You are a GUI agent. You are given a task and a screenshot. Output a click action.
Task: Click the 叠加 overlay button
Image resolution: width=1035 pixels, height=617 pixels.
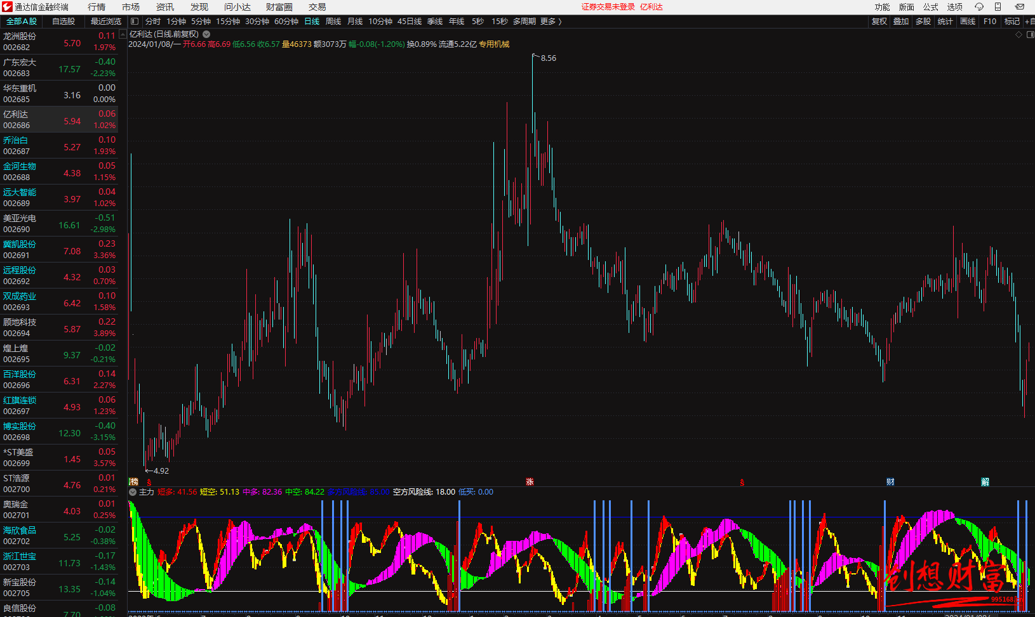pos(901,22)
